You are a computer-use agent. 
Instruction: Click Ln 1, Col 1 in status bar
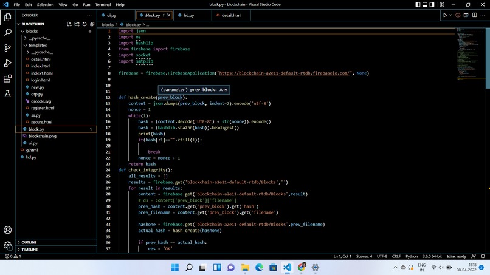point(342,256)
